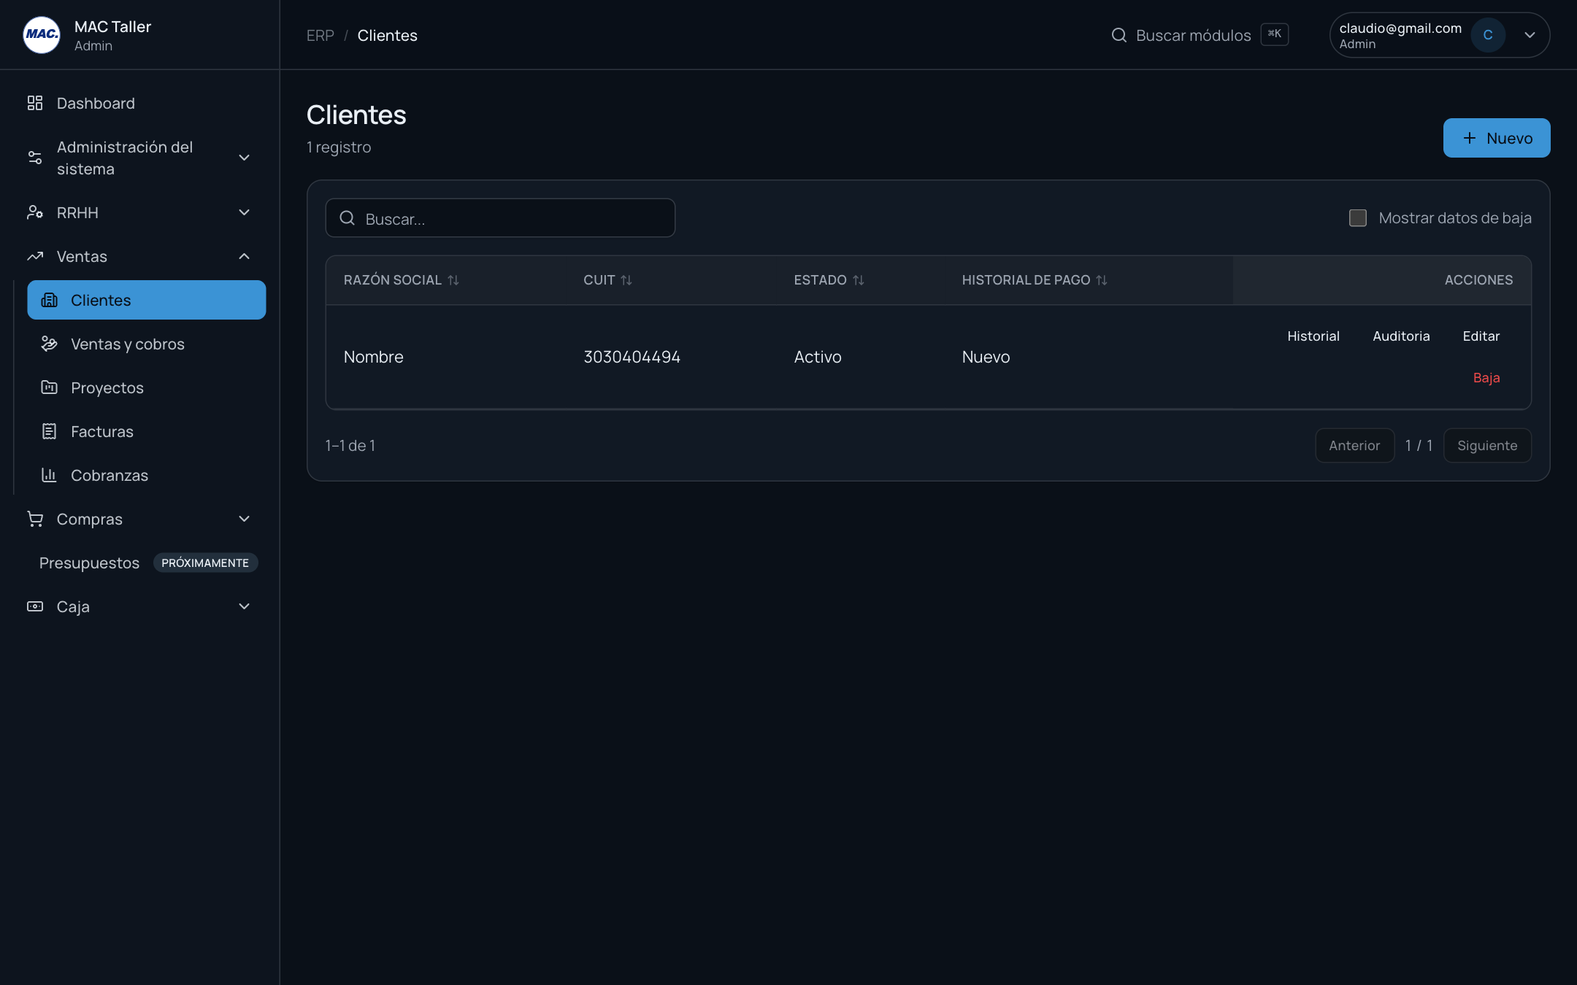
Task: Click the Caja banknote icon
Action: 35,606
